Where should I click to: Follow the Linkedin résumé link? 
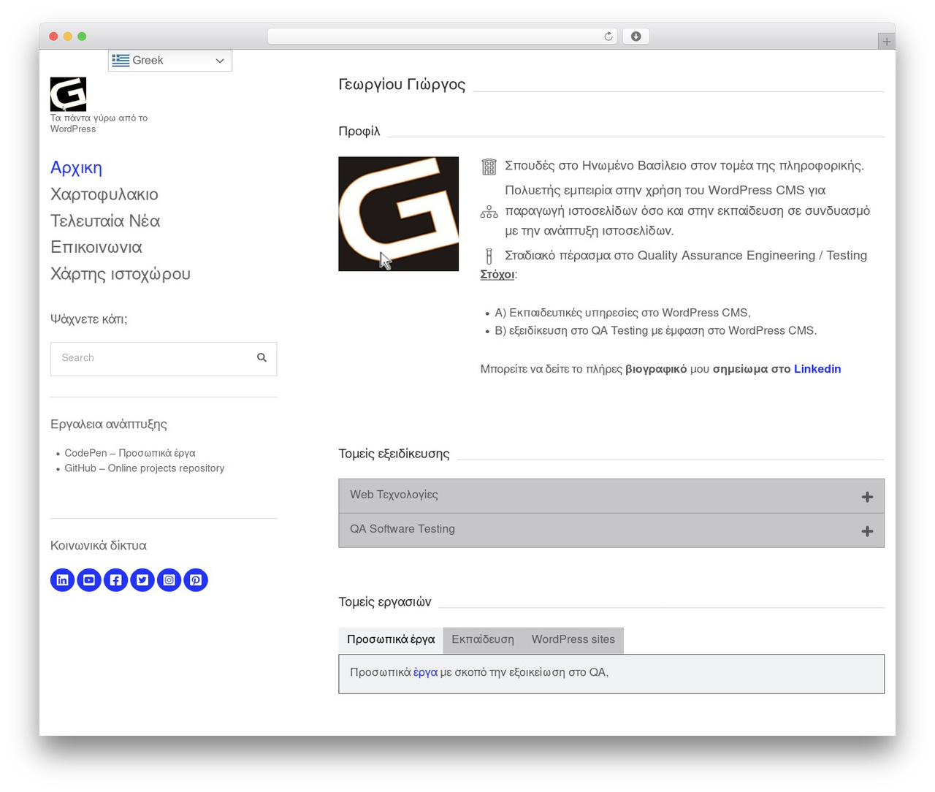(817, 369)
